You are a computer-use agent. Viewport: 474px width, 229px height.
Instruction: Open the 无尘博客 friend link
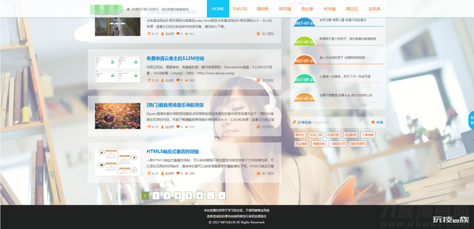[x=301, y=144]
